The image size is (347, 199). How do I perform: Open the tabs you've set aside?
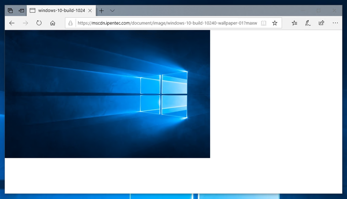[x=10, y=10]
